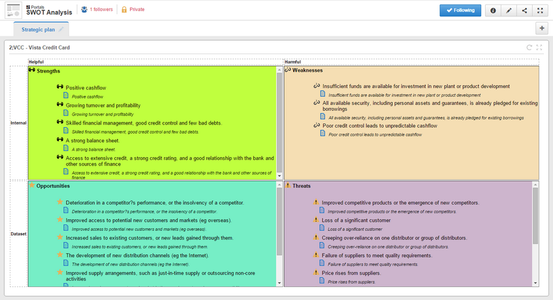This screenshot has width=553, height=300.
Task: Click the Harmful column header
Action: [x=292, y=62]
